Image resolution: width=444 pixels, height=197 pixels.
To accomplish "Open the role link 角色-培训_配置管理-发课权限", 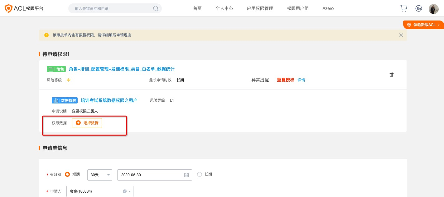I will (122, 69).
